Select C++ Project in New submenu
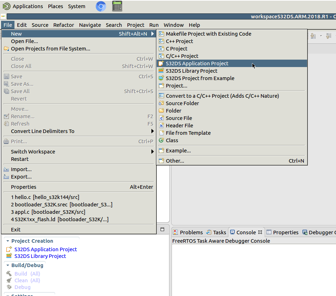This screenshot has width=336, height=296. pos(232,41)
